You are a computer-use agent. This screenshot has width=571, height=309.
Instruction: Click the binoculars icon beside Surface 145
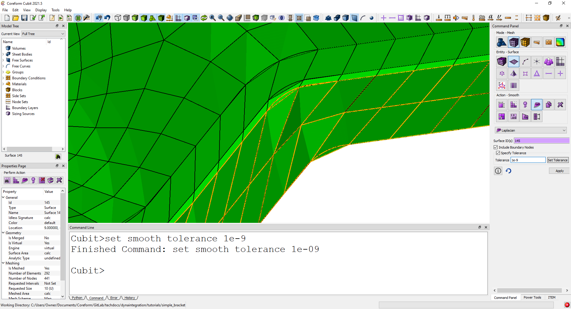[58, 157]
